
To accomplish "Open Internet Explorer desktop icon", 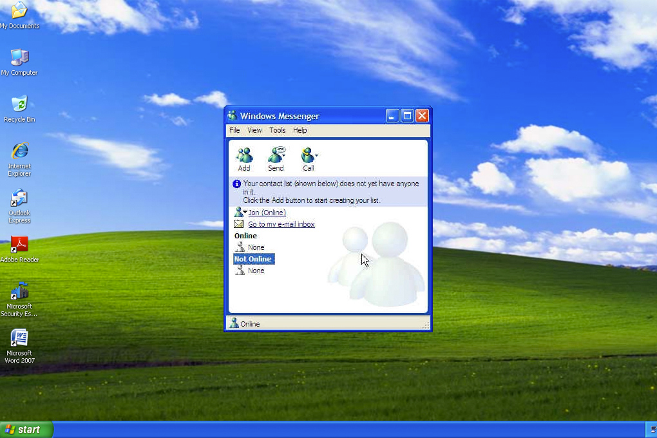I will pos(19,151).
